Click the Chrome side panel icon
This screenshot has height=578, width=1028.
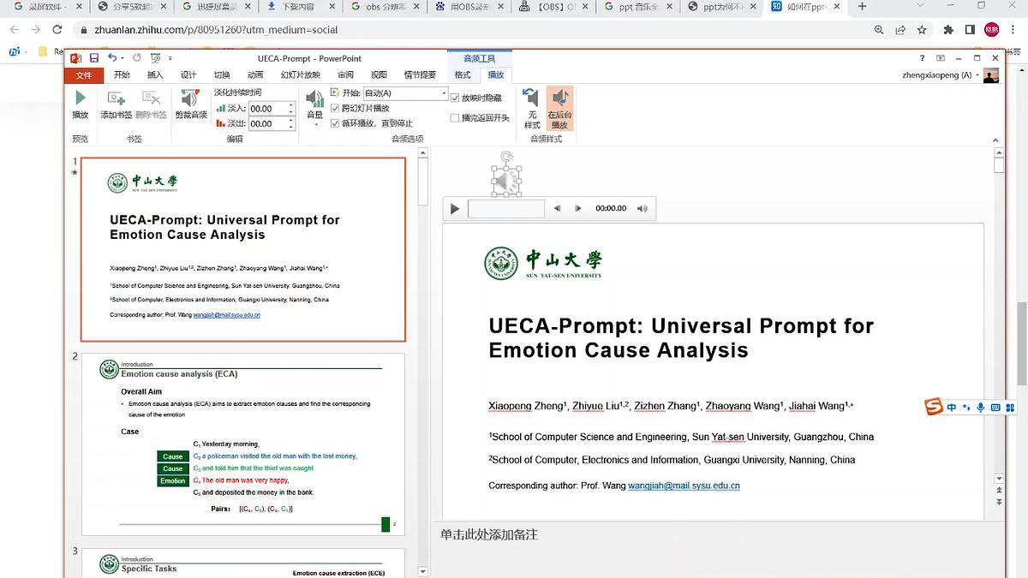(x=970, y=29)
